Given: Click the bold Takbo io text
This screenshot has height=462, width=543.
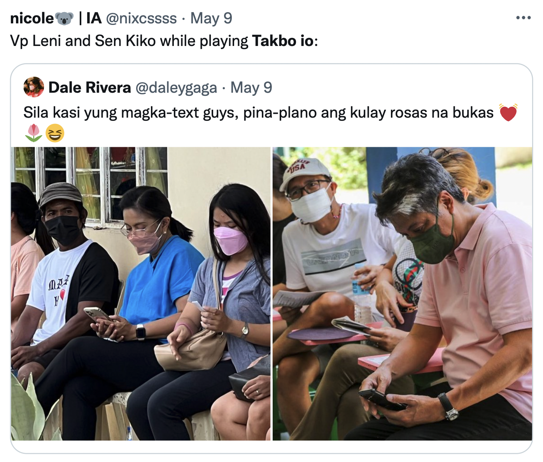Looking at the screenshot, I should tap(283, 41).
